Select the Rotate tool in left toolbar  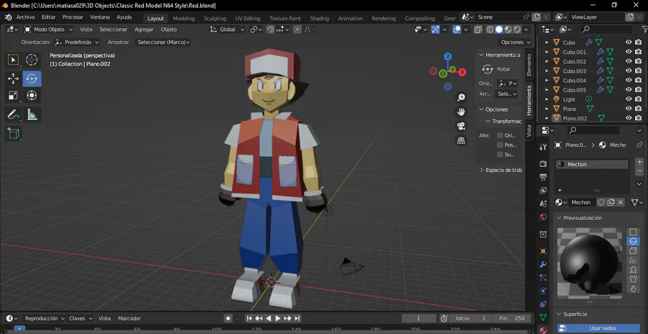click(32, 78)
